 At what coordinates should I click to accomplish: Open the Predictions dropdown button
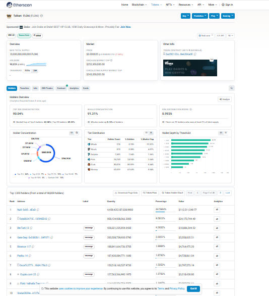click(x=200, y=16)
